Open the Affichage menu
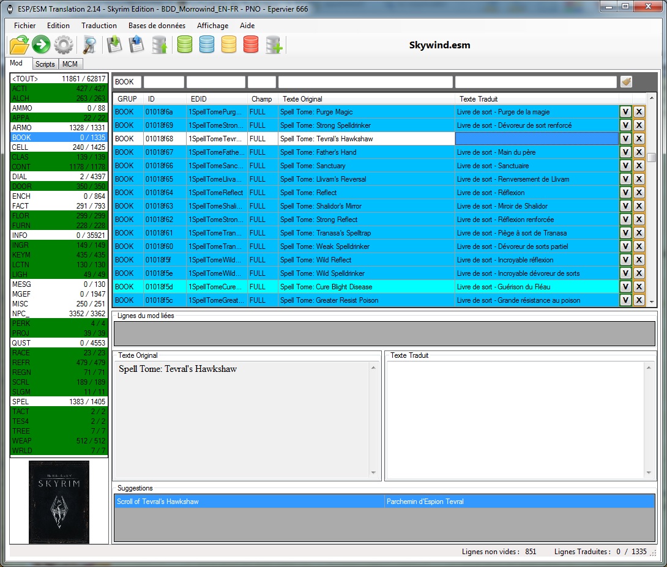Viewport: 667px width, 567px height. pyautogui.click(x=213, y=26)
